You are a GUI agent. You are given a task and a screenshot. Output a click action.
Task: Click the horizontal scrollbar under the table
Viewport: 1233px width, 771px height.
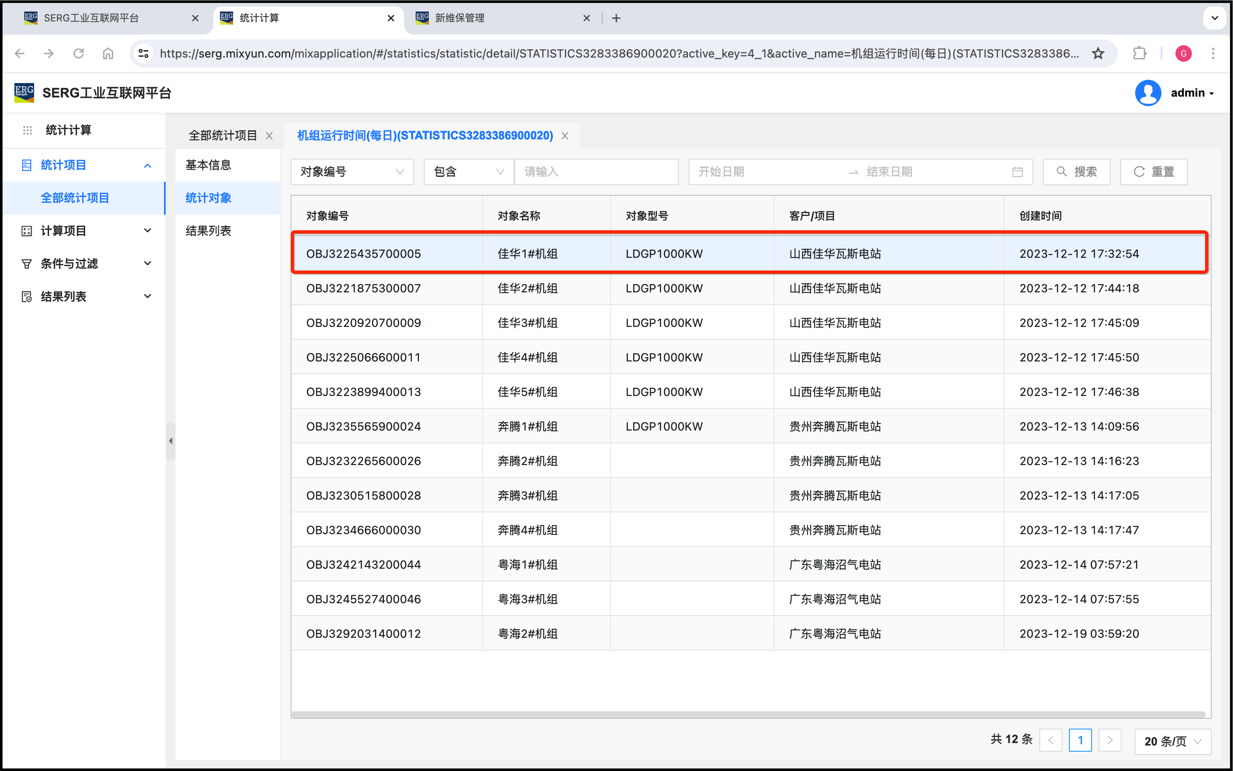[x=748, y=714]
